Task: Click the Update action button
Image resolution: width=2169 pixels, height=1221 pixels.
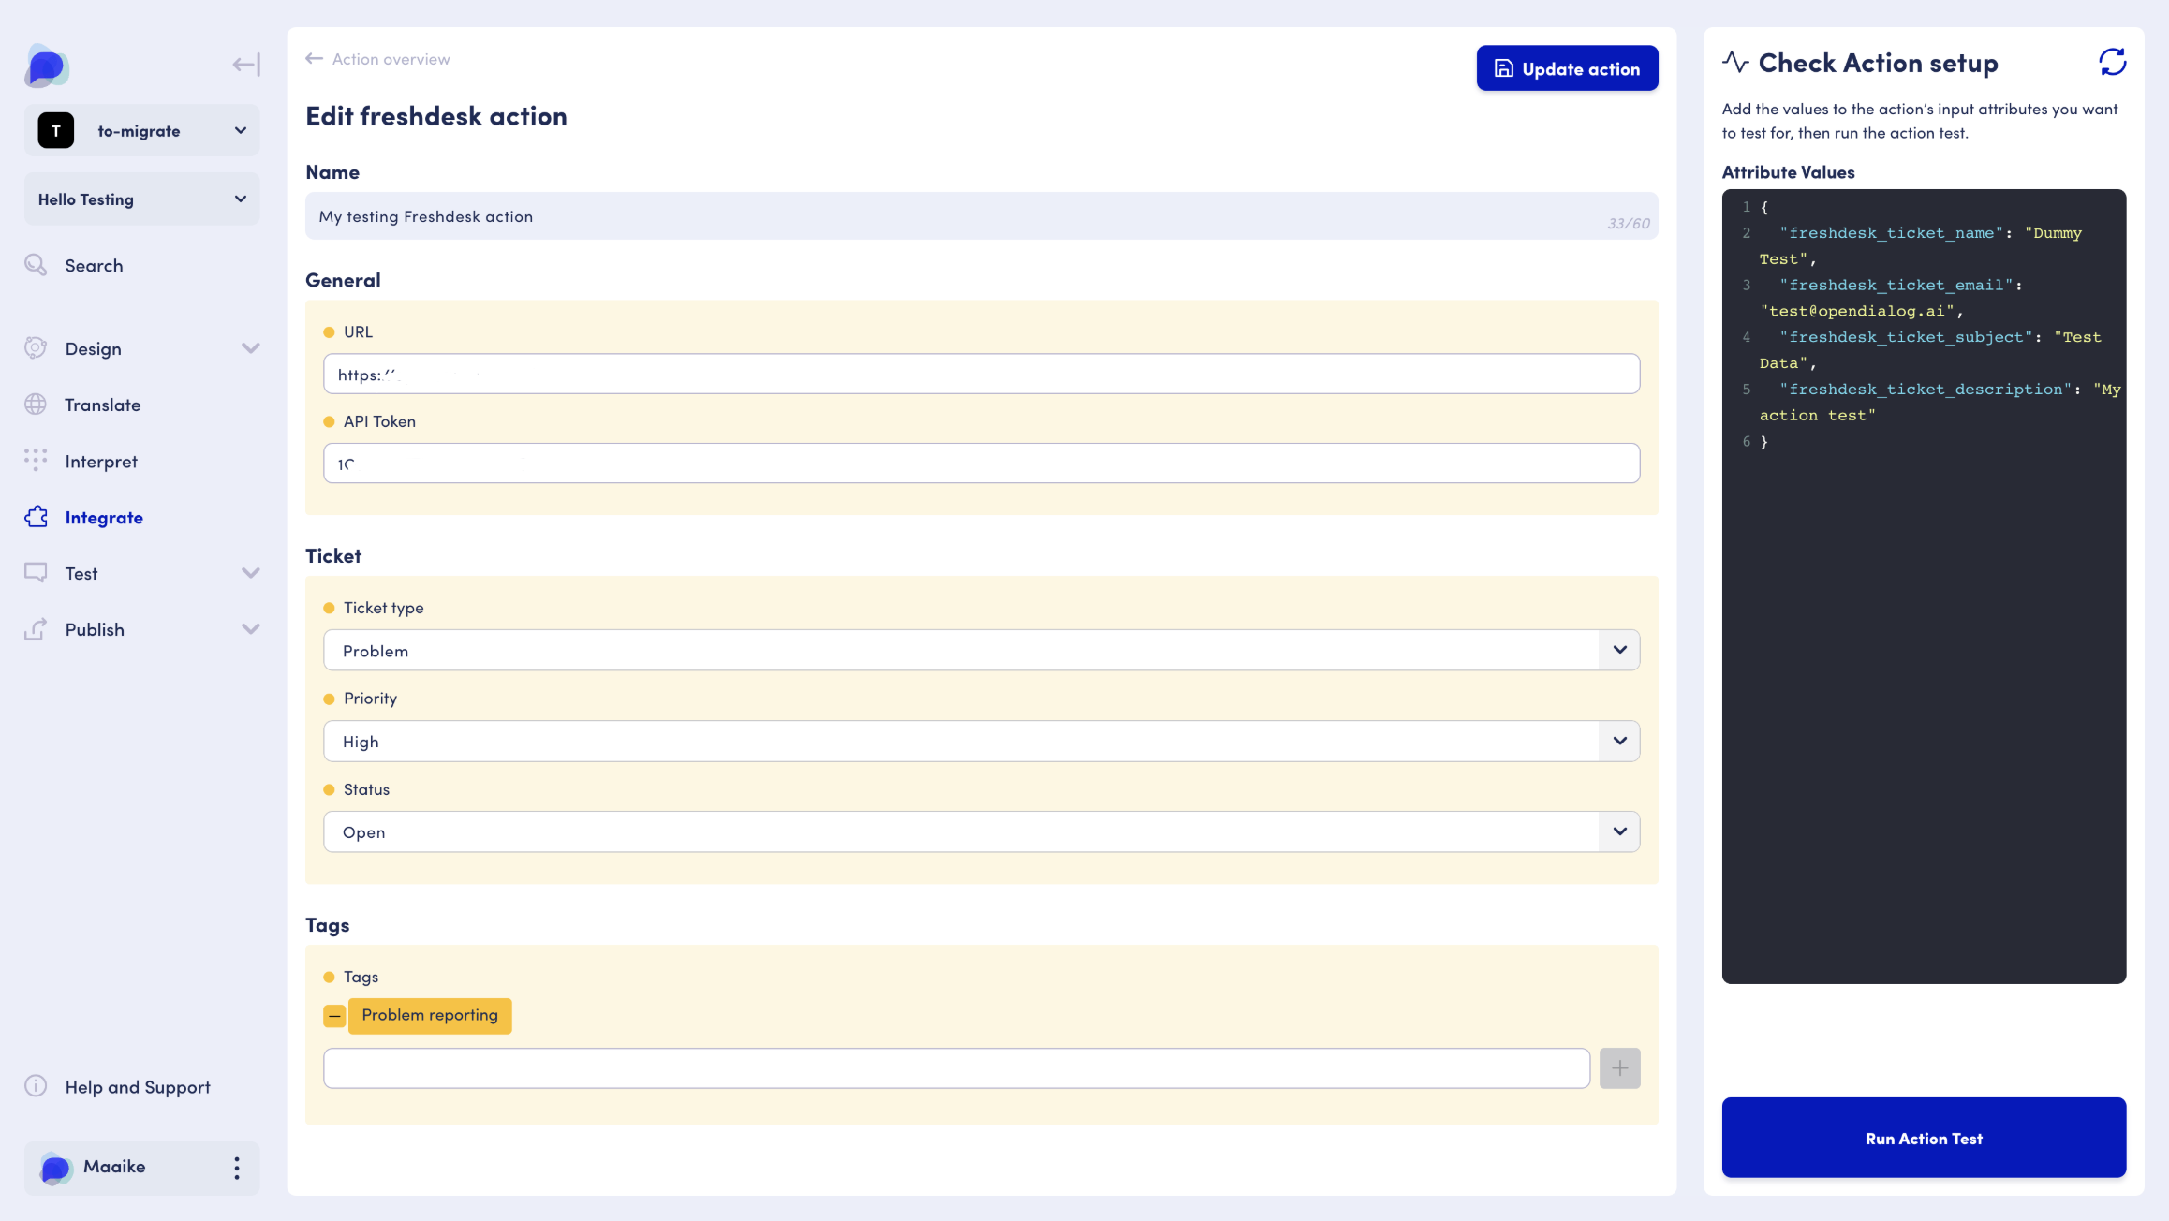Action: pyautogui.click(x=1567, y=68)
